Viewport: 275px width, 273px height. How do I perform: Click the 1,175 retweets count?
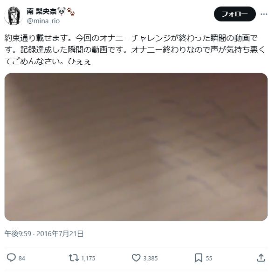(88, 258)
